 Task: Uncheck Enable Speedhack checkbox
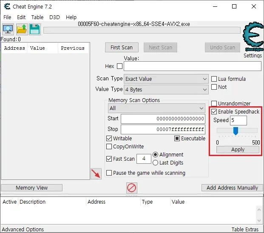click(214, 112)
